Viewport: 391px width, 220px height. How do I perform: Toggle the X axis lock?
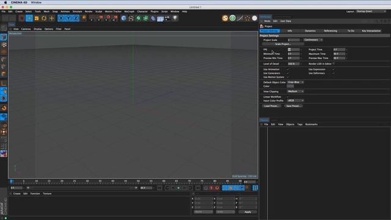point(61,18)
